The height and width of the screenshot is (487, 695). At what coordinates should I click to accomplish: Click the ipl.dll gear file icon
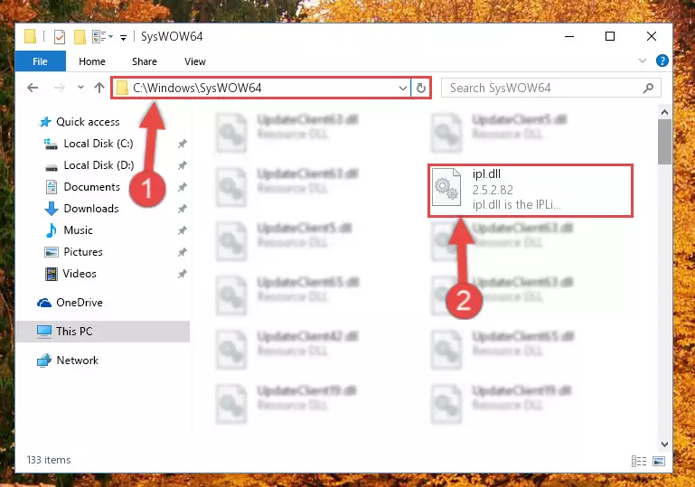446,187
